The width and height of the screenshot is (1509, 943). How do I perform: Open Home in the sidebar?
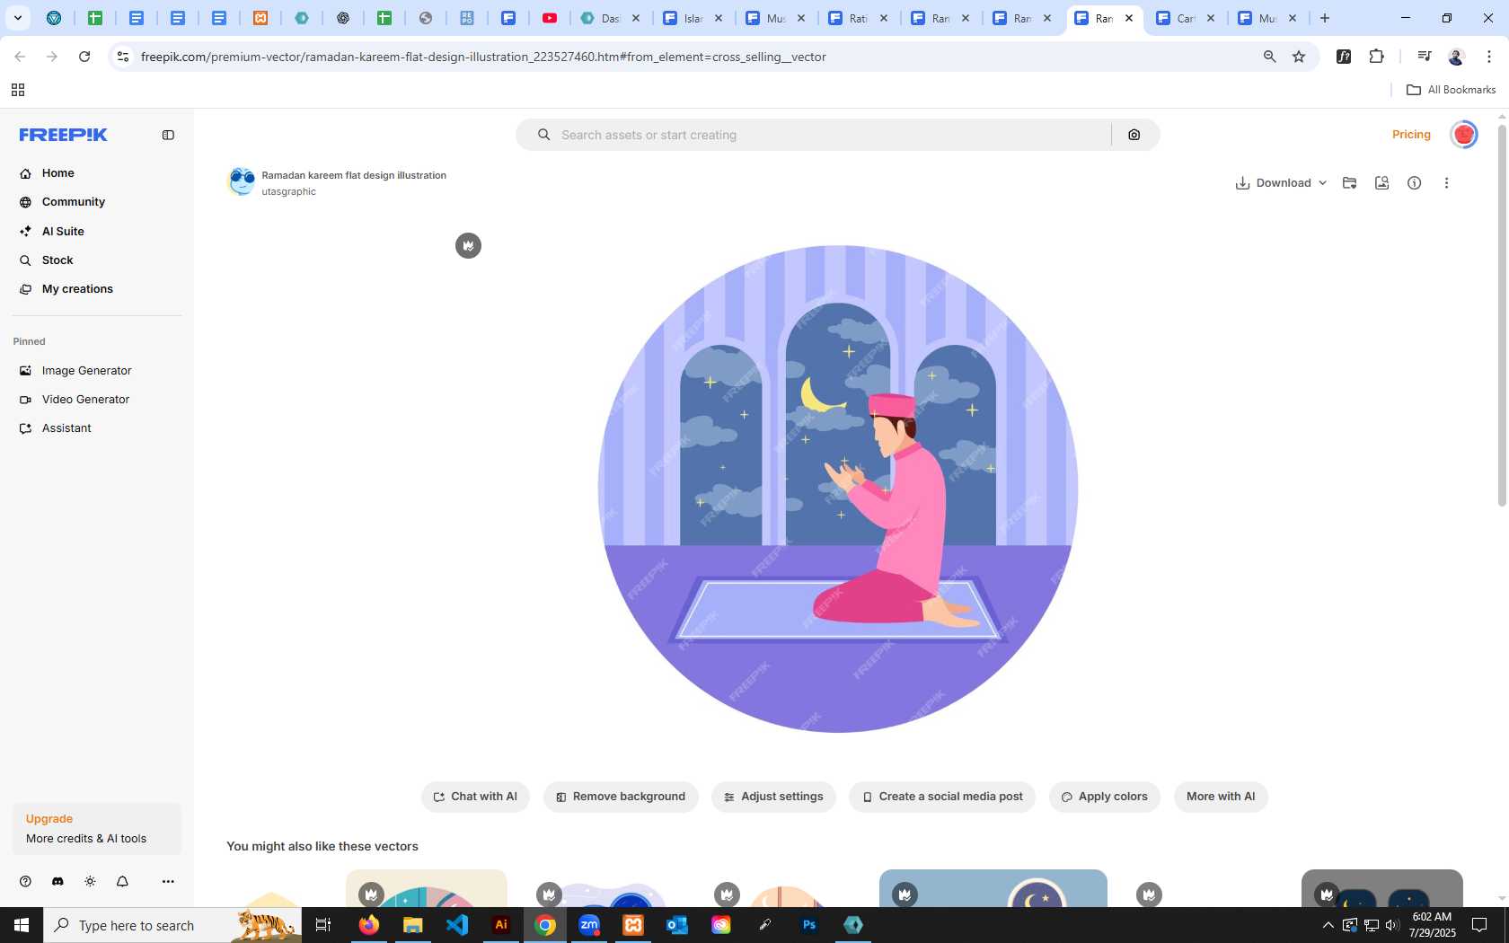click(x=57, y=173)
